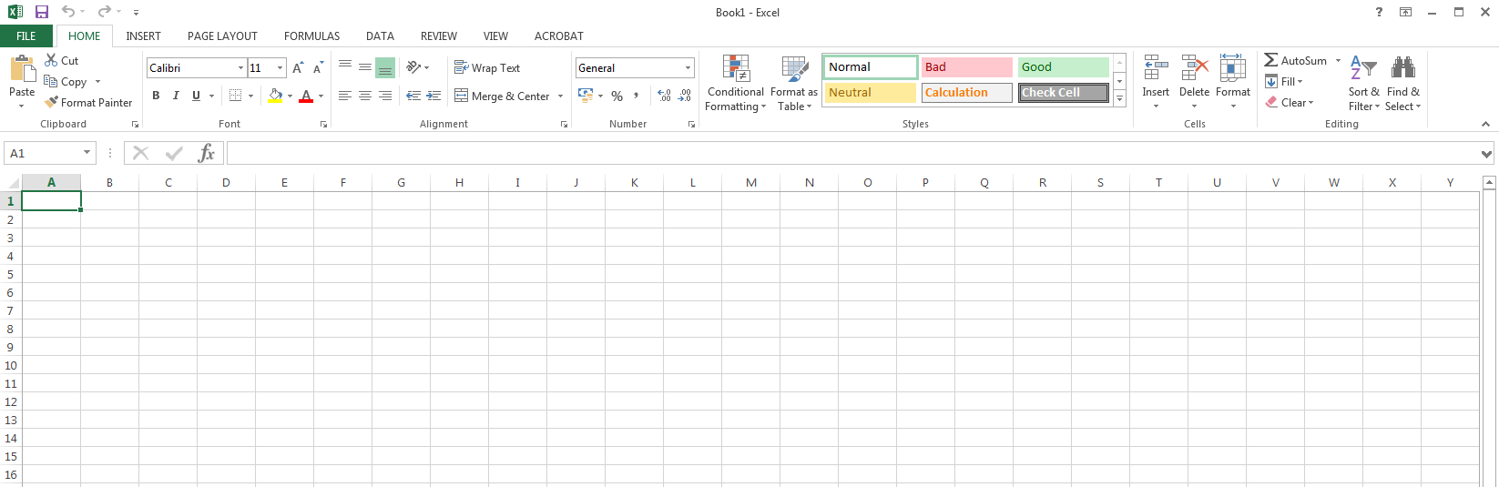The width and height of the screenshot is (1499, 487).
Task: Select the column D header
Action: pos(226,183)
